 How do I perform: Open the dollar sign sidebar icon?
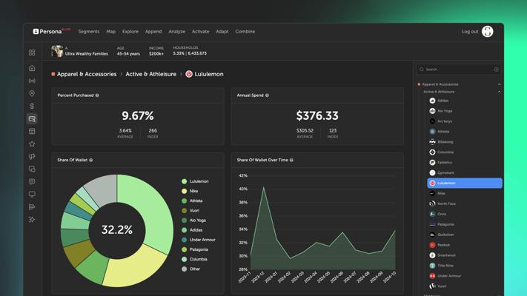[x=32, y=106]
